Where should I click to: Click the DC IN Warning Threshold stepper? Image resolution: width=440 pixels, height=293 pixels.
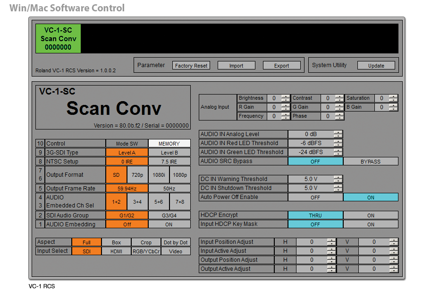pyautogui.click(x=338, y=179)
